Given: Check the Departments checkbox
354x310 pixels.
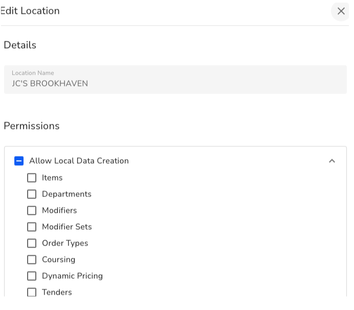Looking at the screenshot, I should point(32,194).
